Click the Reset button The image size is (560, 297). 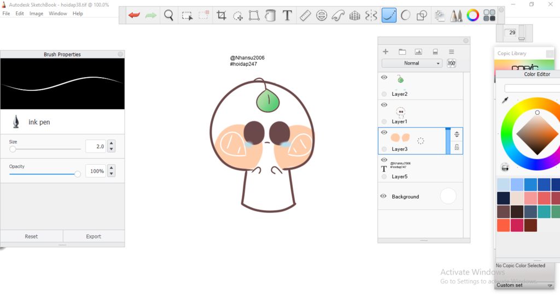(x=31, y=236)
